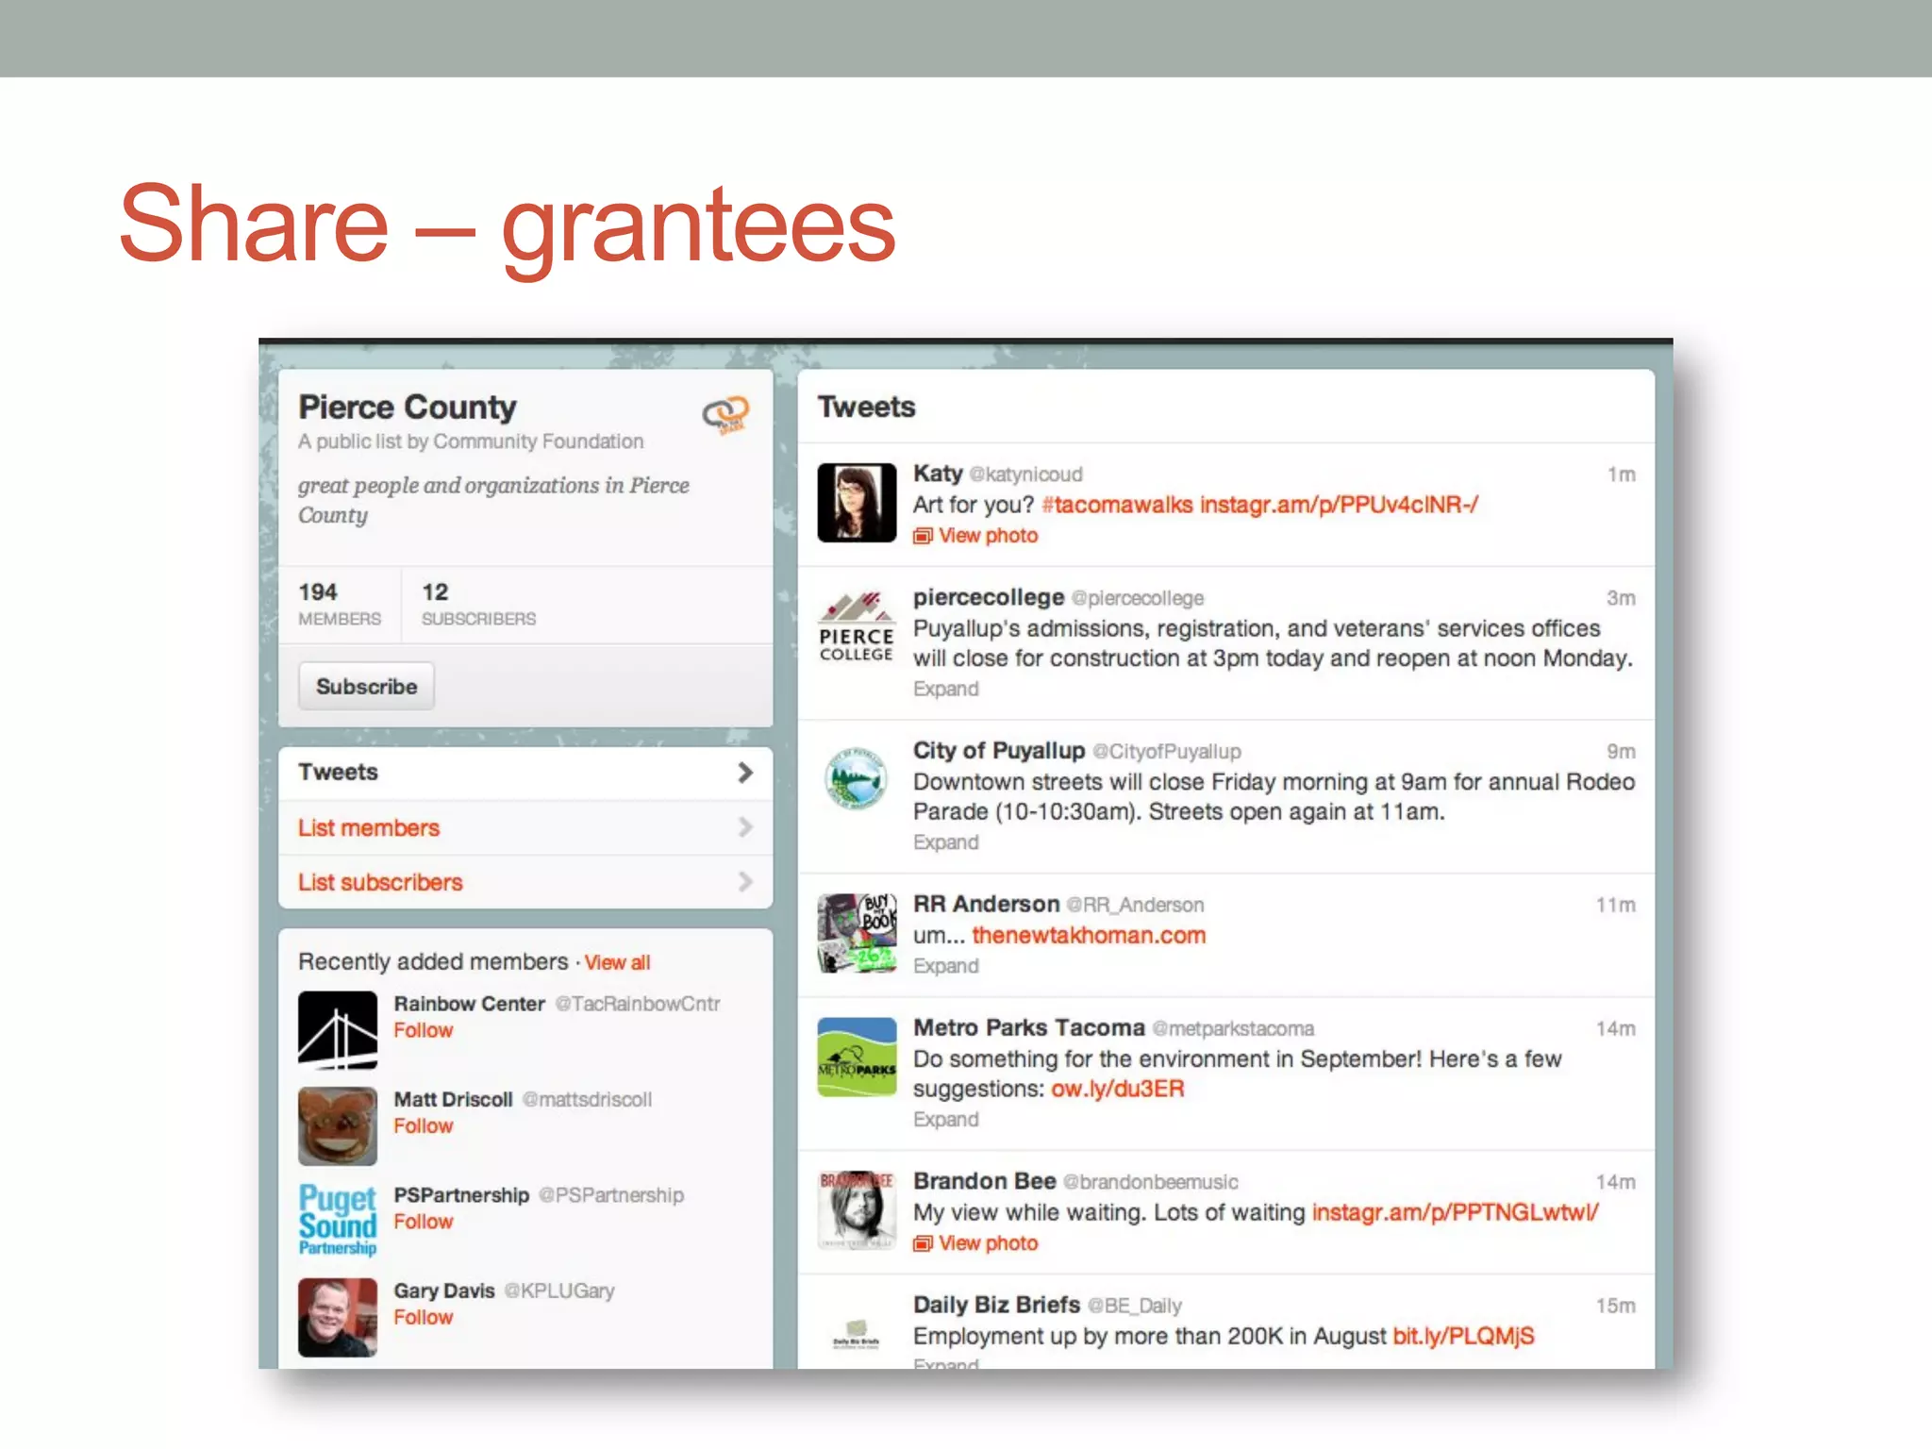Open Daily Biz Briefs profile name
This screenshot has height=1449, width=1932.
(996, 1305)
